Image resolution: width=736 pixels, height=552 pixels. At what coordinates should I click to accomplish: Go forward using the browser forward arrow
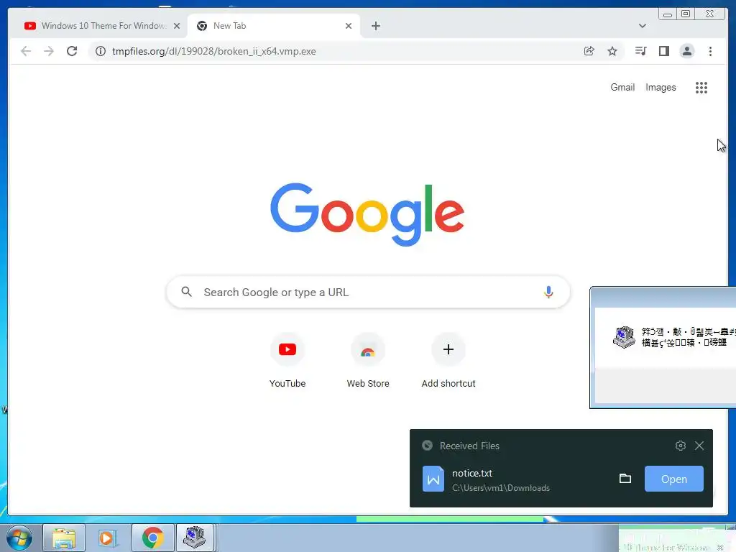[x=48, y=51]
